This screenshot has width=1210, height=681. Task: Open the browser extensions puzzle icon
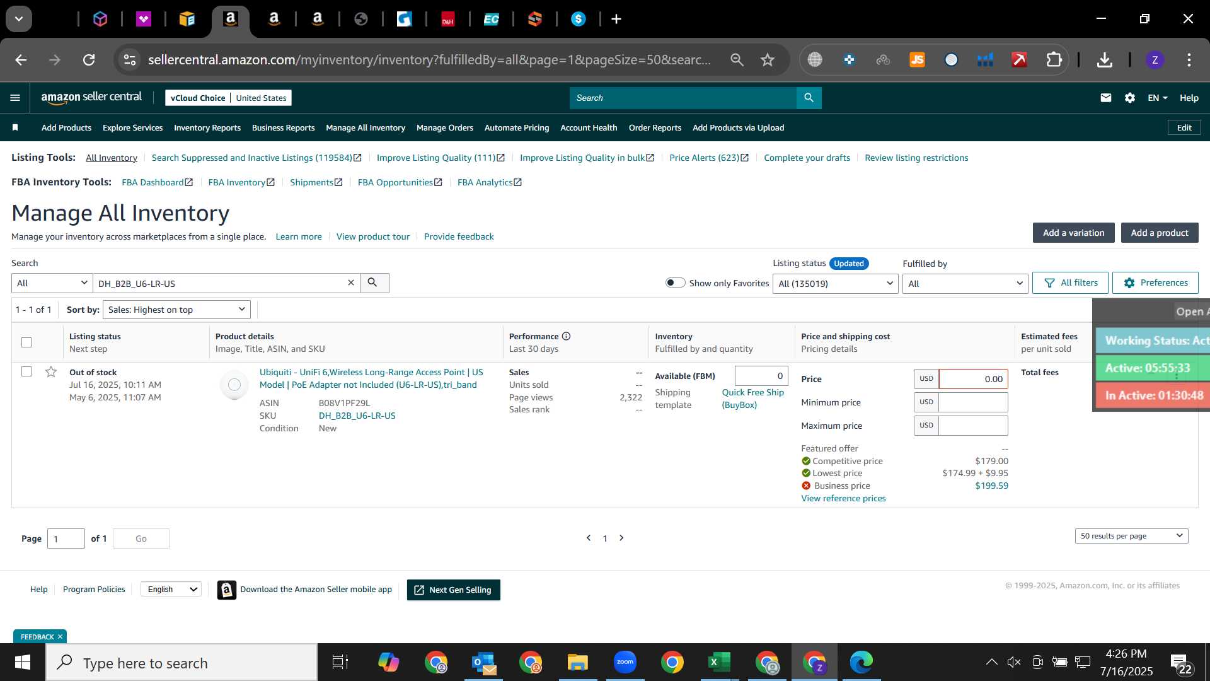[1054, 60]
